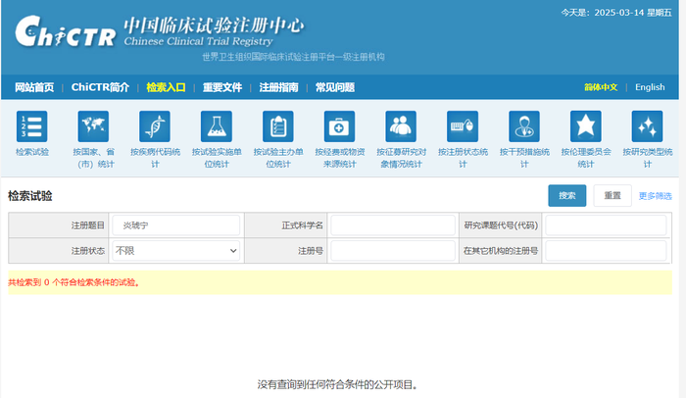686x398 pixels.
Task: Click the 重置 reset button
Action: [x=612, y=196]
